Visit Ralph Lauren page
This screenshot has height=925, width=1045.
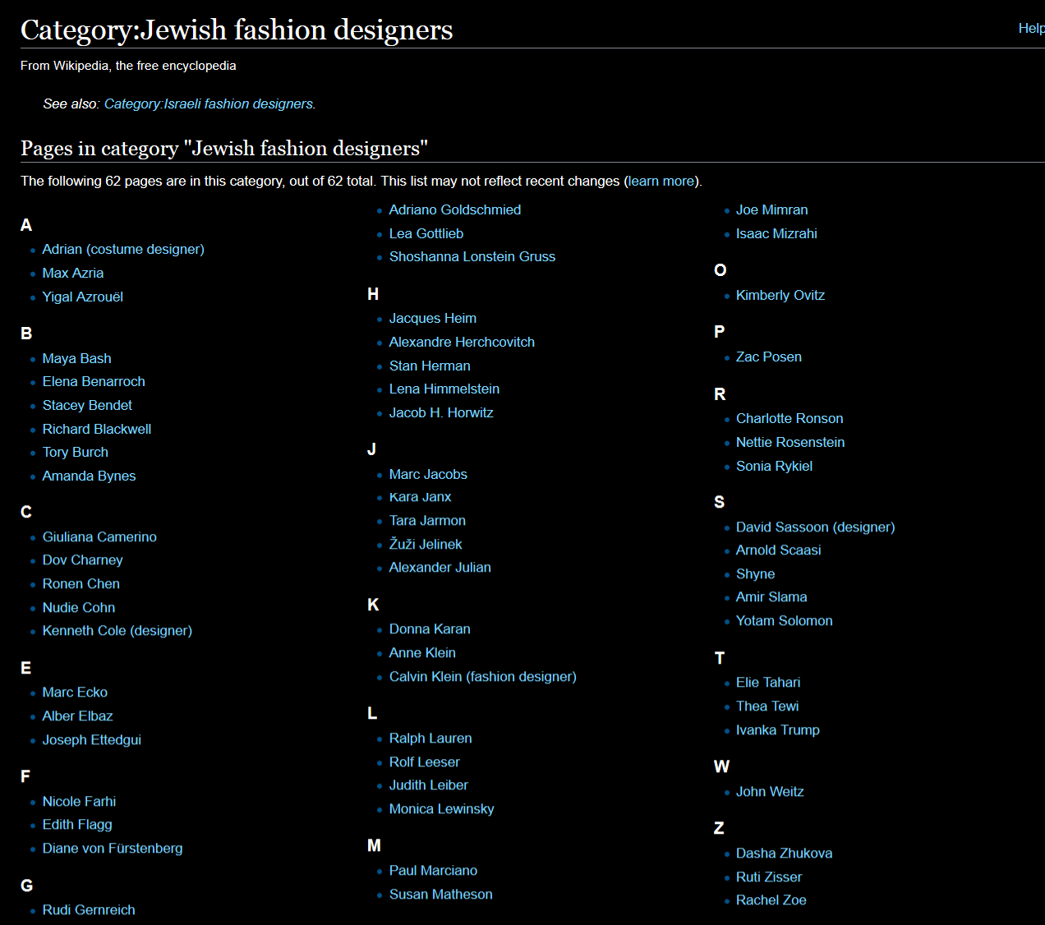pyautogui.click(x=430, y=738)
